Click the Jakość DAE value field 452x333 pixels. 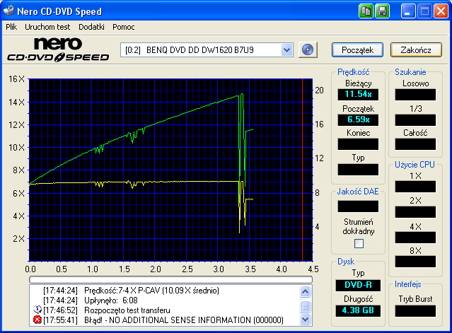click(358, 206)
